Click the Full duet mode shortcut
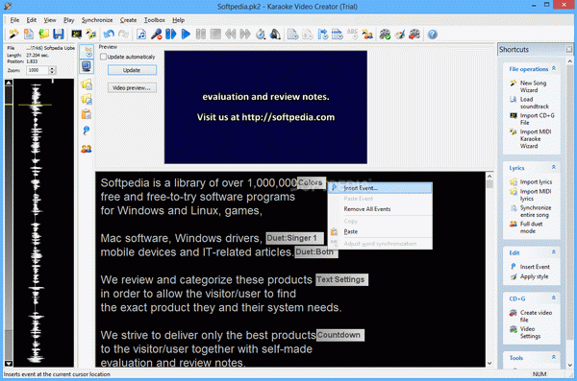 pos(531,227)
